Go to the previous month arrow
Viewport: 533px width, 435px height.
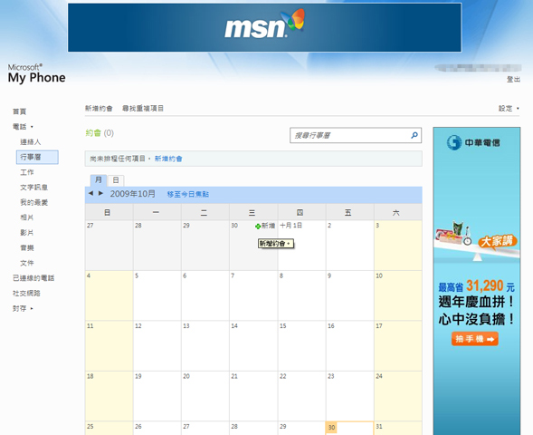click(90, 193)
